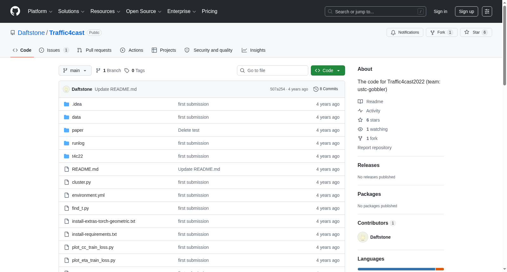507x272 pixels.
Task: Click the Search or jump to field
Action: coord(375,11)
